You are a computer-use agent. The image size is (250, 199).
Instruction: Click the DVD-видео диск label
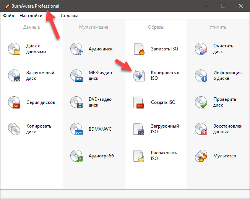[x=100, y=102]
